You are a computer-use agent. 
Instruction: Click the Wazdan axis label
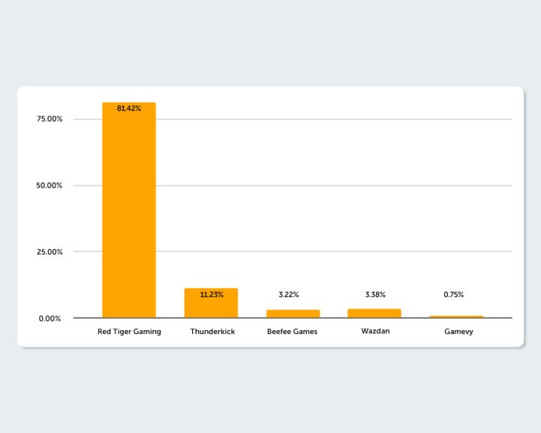click(375, 331)
